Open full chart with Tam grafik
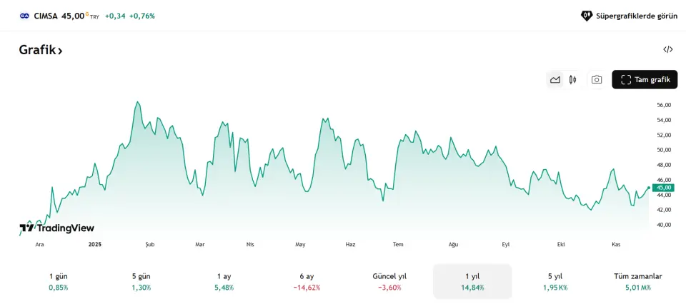 tap(645, 80)
